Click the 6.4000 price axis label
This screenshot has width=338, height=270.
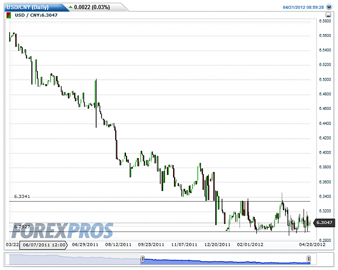(325, 153)
